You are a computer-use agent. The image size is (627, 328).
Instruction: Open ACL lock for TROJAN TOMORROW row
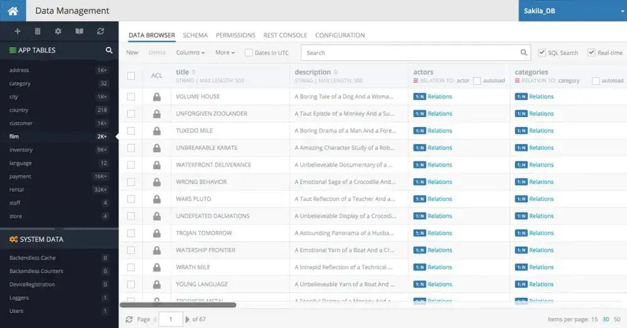[157, 233]
